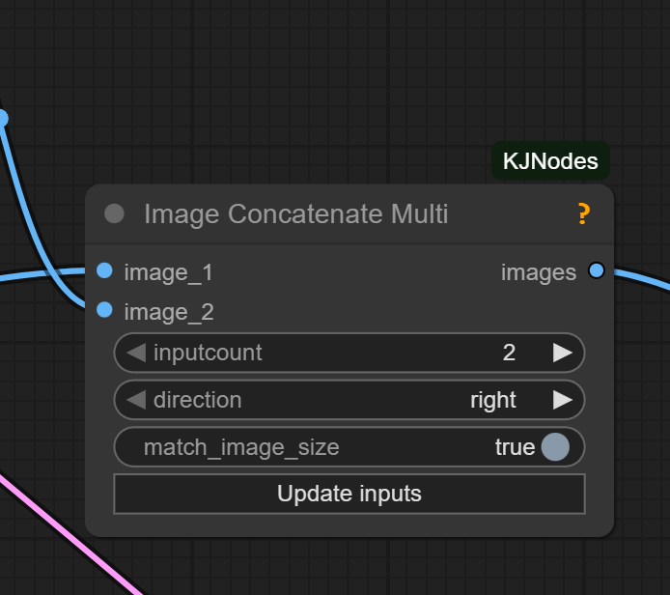Select previous direction option arrow
Viewport: 670px width, 595px height.
click(x=136, y=400)
